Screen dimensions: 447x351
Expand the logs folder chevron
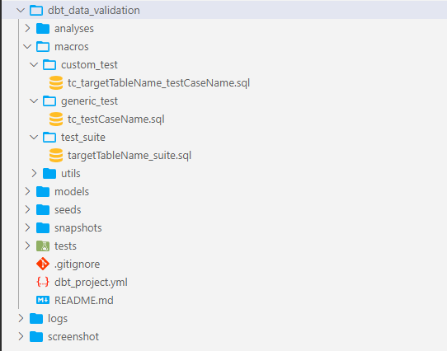click(x=21, y=319)
